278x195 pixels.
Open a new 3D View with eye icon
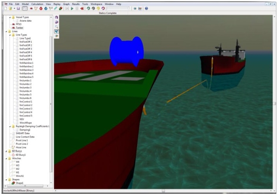click(135, 9)
